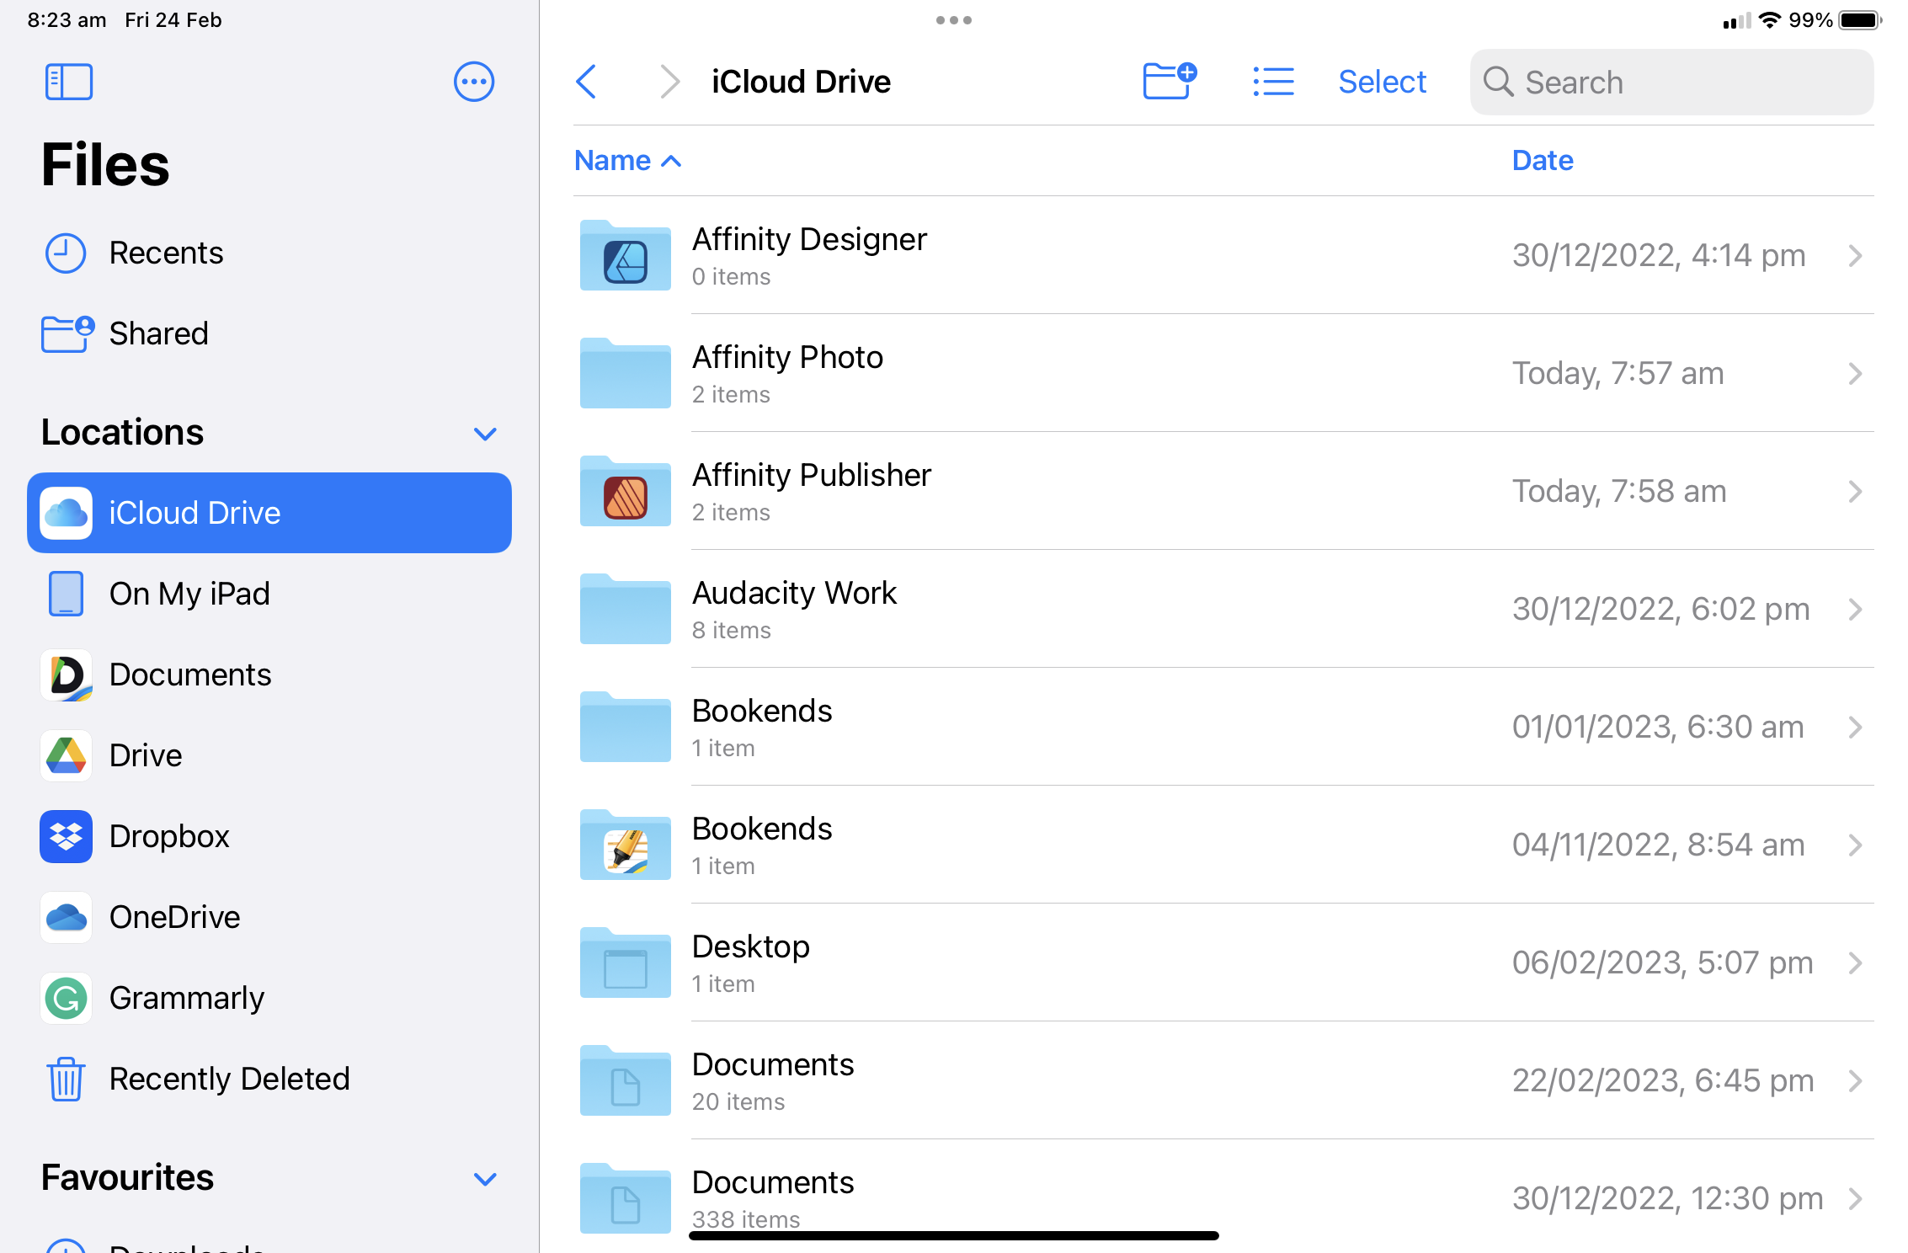Open Shared in sidebar
The image size is (1908, 1253).
point(158,333)
